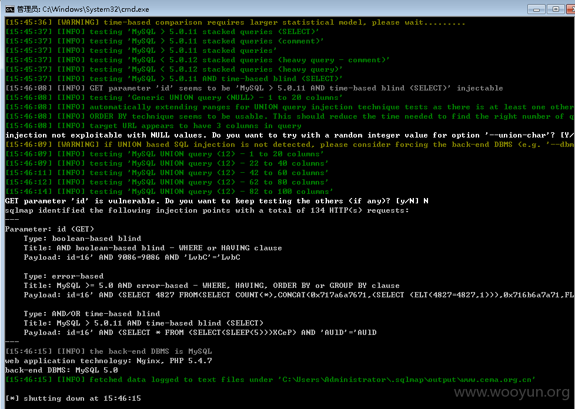The image size is (575, 409).
Task: Click the 'id is vulnerable' prompt line
Action: (217, 201)
